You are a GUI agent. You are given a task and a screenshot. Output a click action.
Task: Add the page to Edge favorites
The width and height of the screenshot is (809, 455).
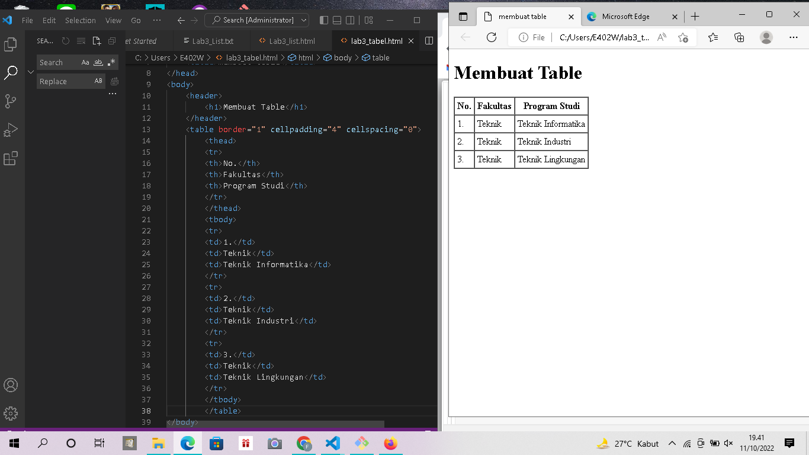684,37
